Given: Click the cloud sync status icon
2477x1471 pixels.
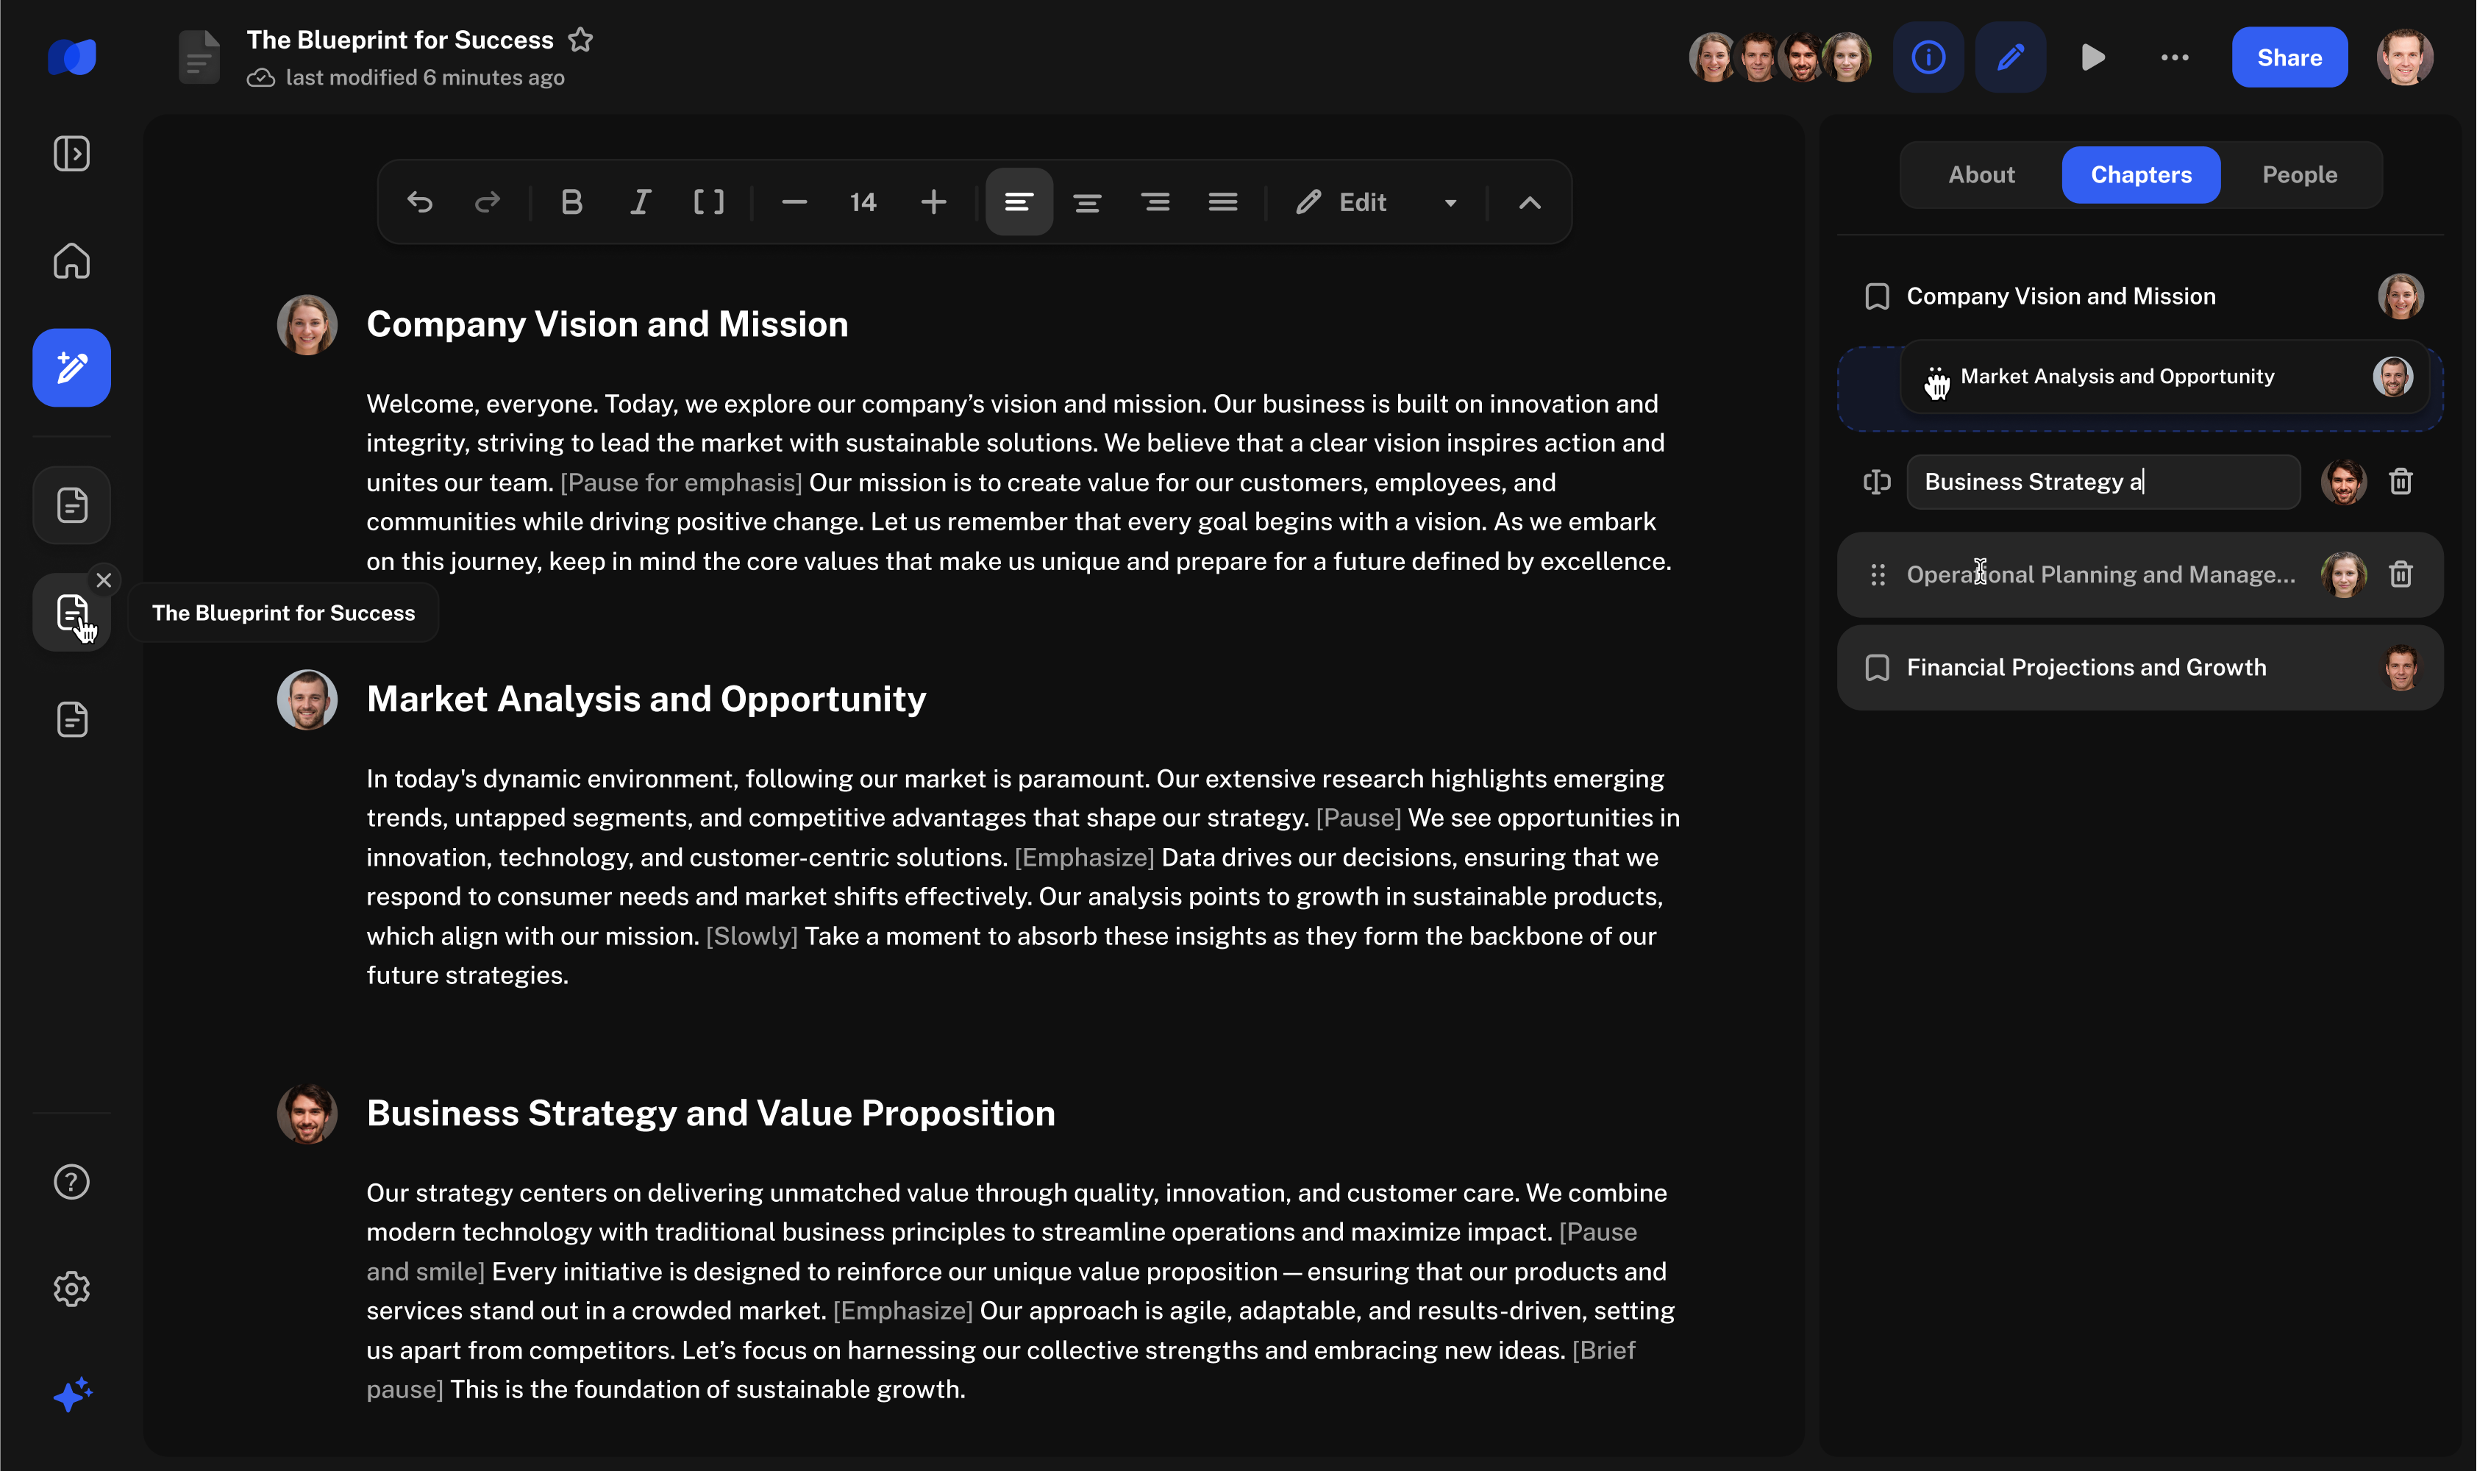Looking at the screenshot, I should 260,77.
